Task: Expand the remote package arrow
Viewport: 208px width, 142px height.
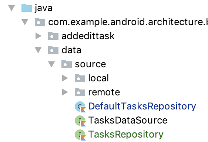Action: pyautogui.click(x=65, y=92)
